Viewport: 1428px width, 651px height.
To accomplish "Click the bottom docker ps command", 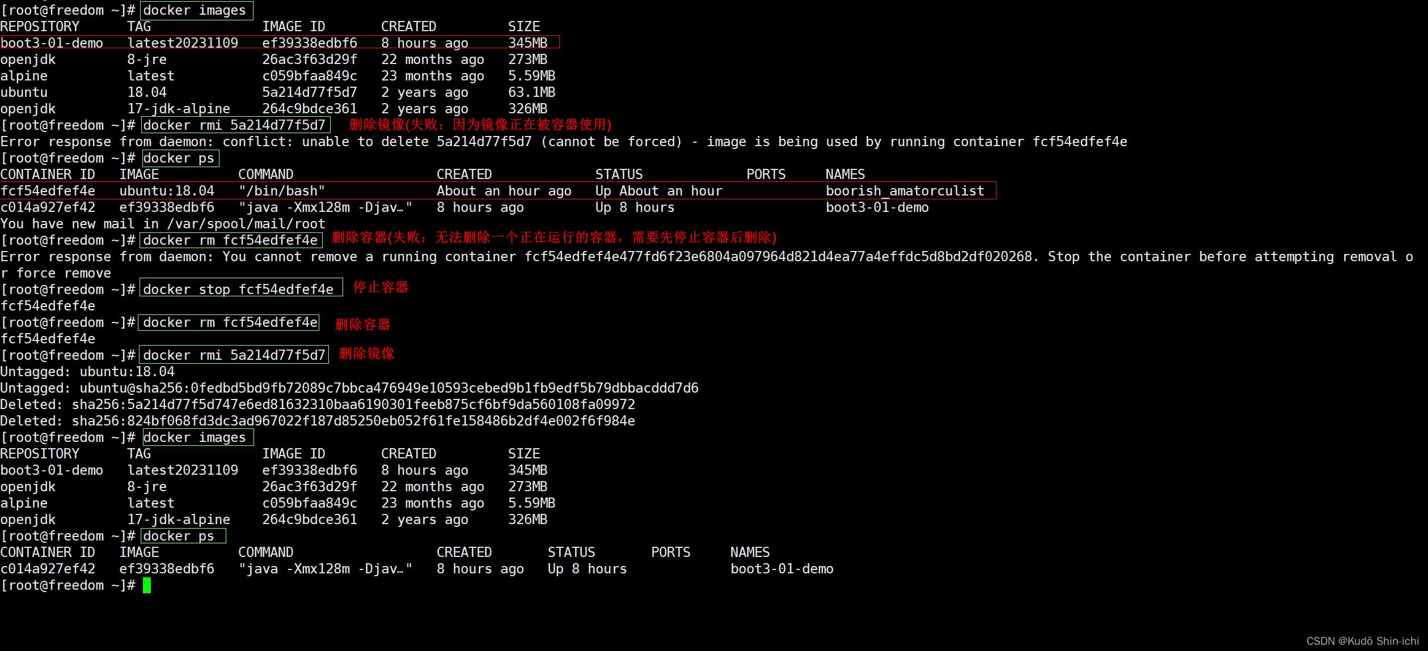I will 182,536.
